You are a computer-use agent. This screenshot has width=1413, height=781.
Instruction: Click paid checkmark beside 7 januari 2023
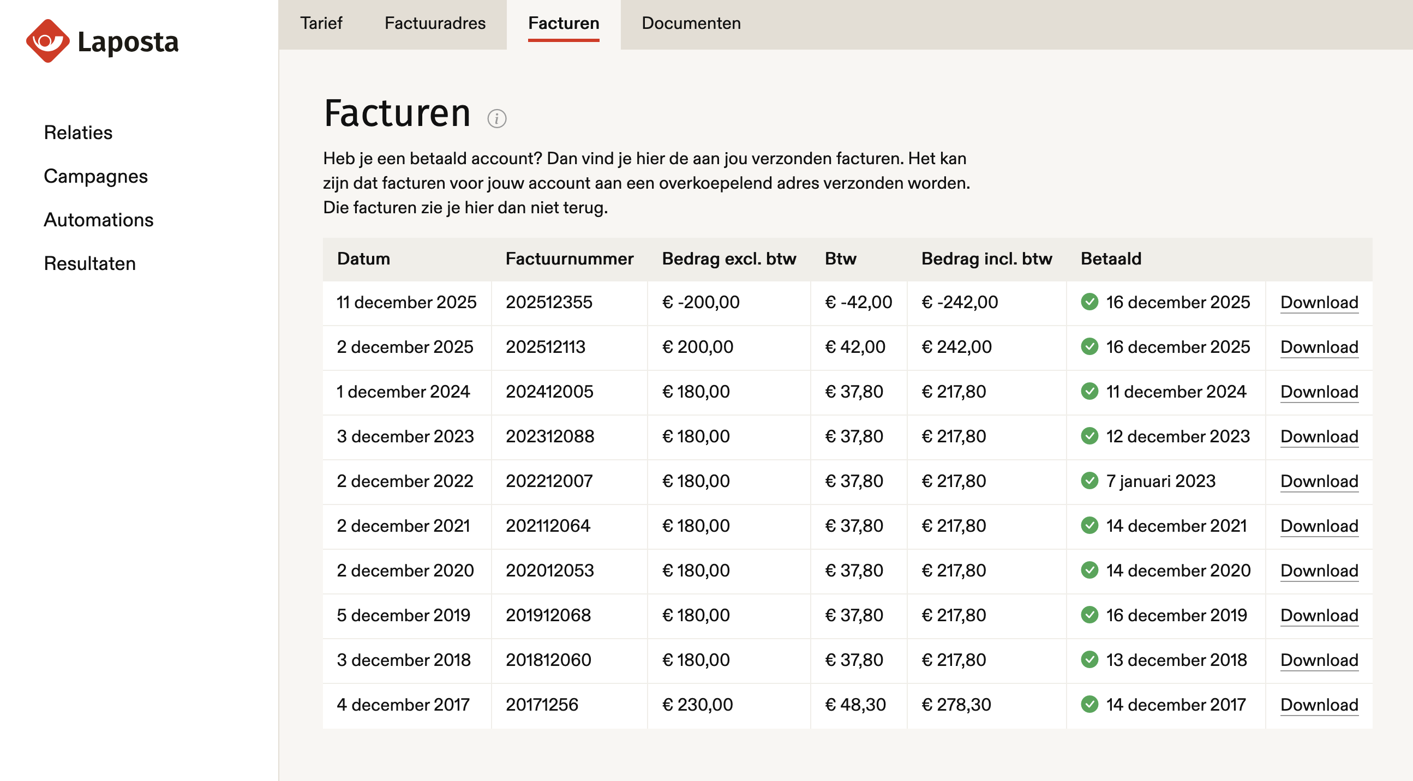click(x=1089, y=480)
